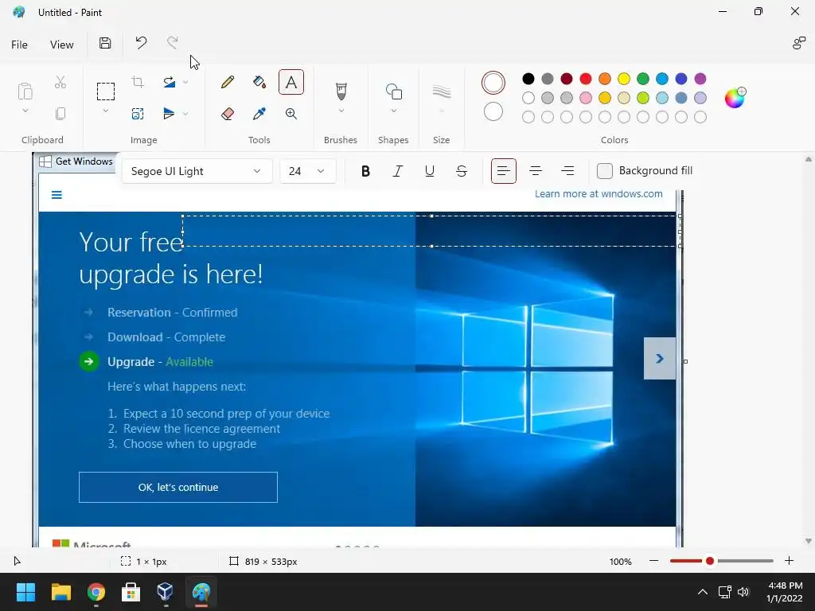Open the Shapes gallery icon

click(393, 91)
